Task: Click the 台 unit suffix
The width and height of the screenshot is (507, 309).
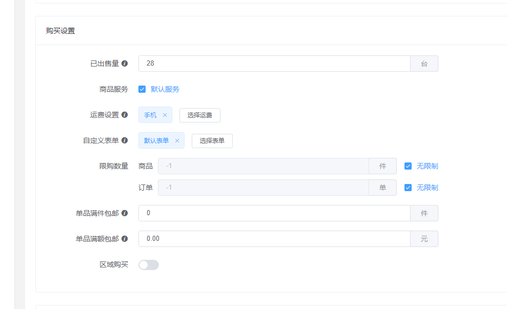Action: click(424, 64)
